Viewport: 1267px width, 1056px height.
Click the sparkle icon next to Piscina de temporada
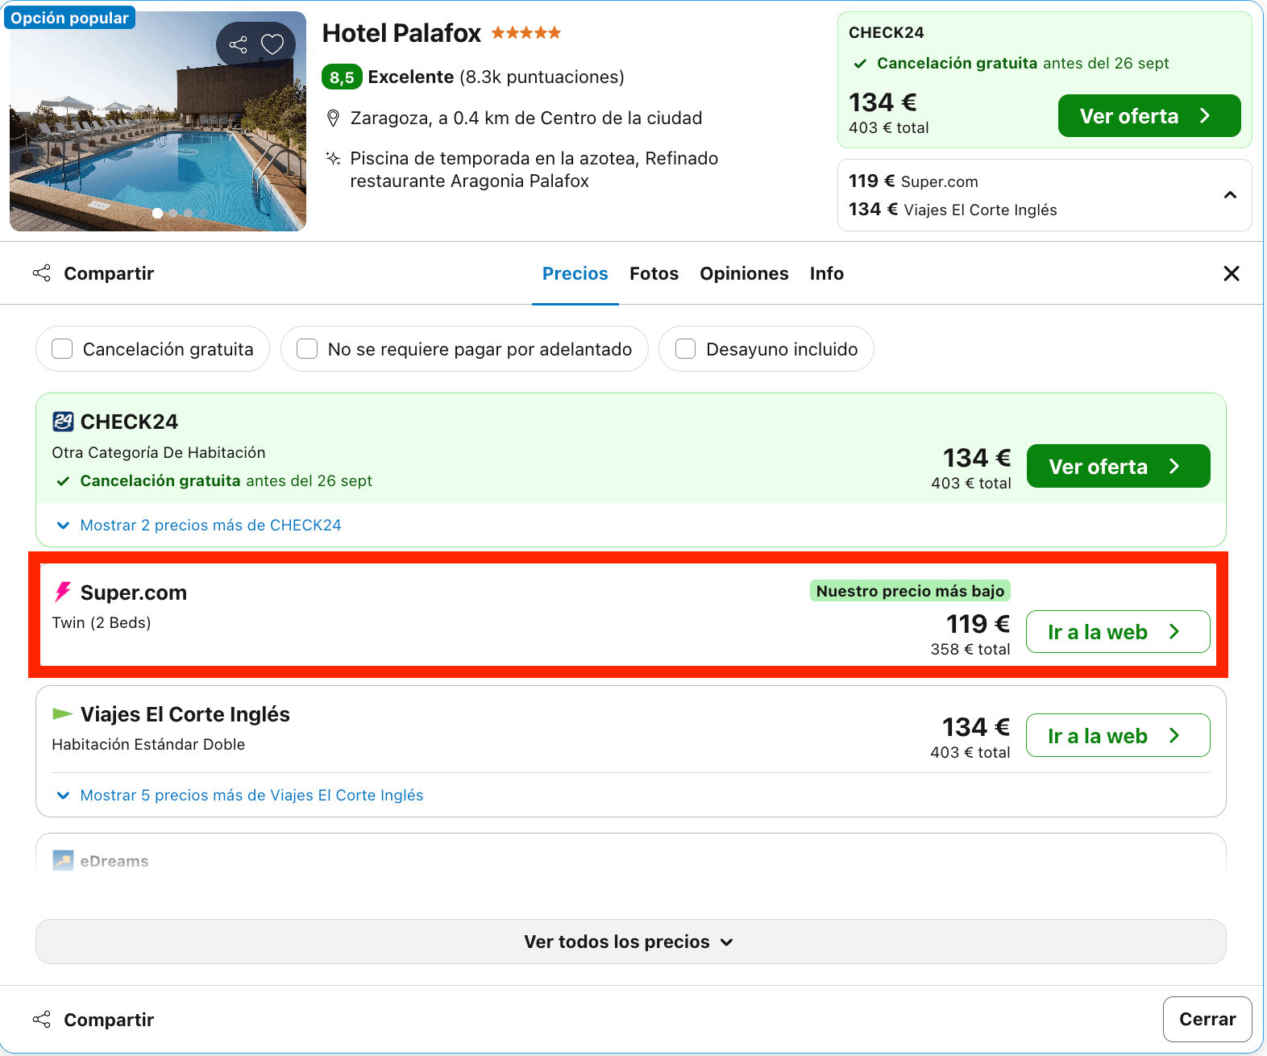pyautogui.click(x=333, y=158)
